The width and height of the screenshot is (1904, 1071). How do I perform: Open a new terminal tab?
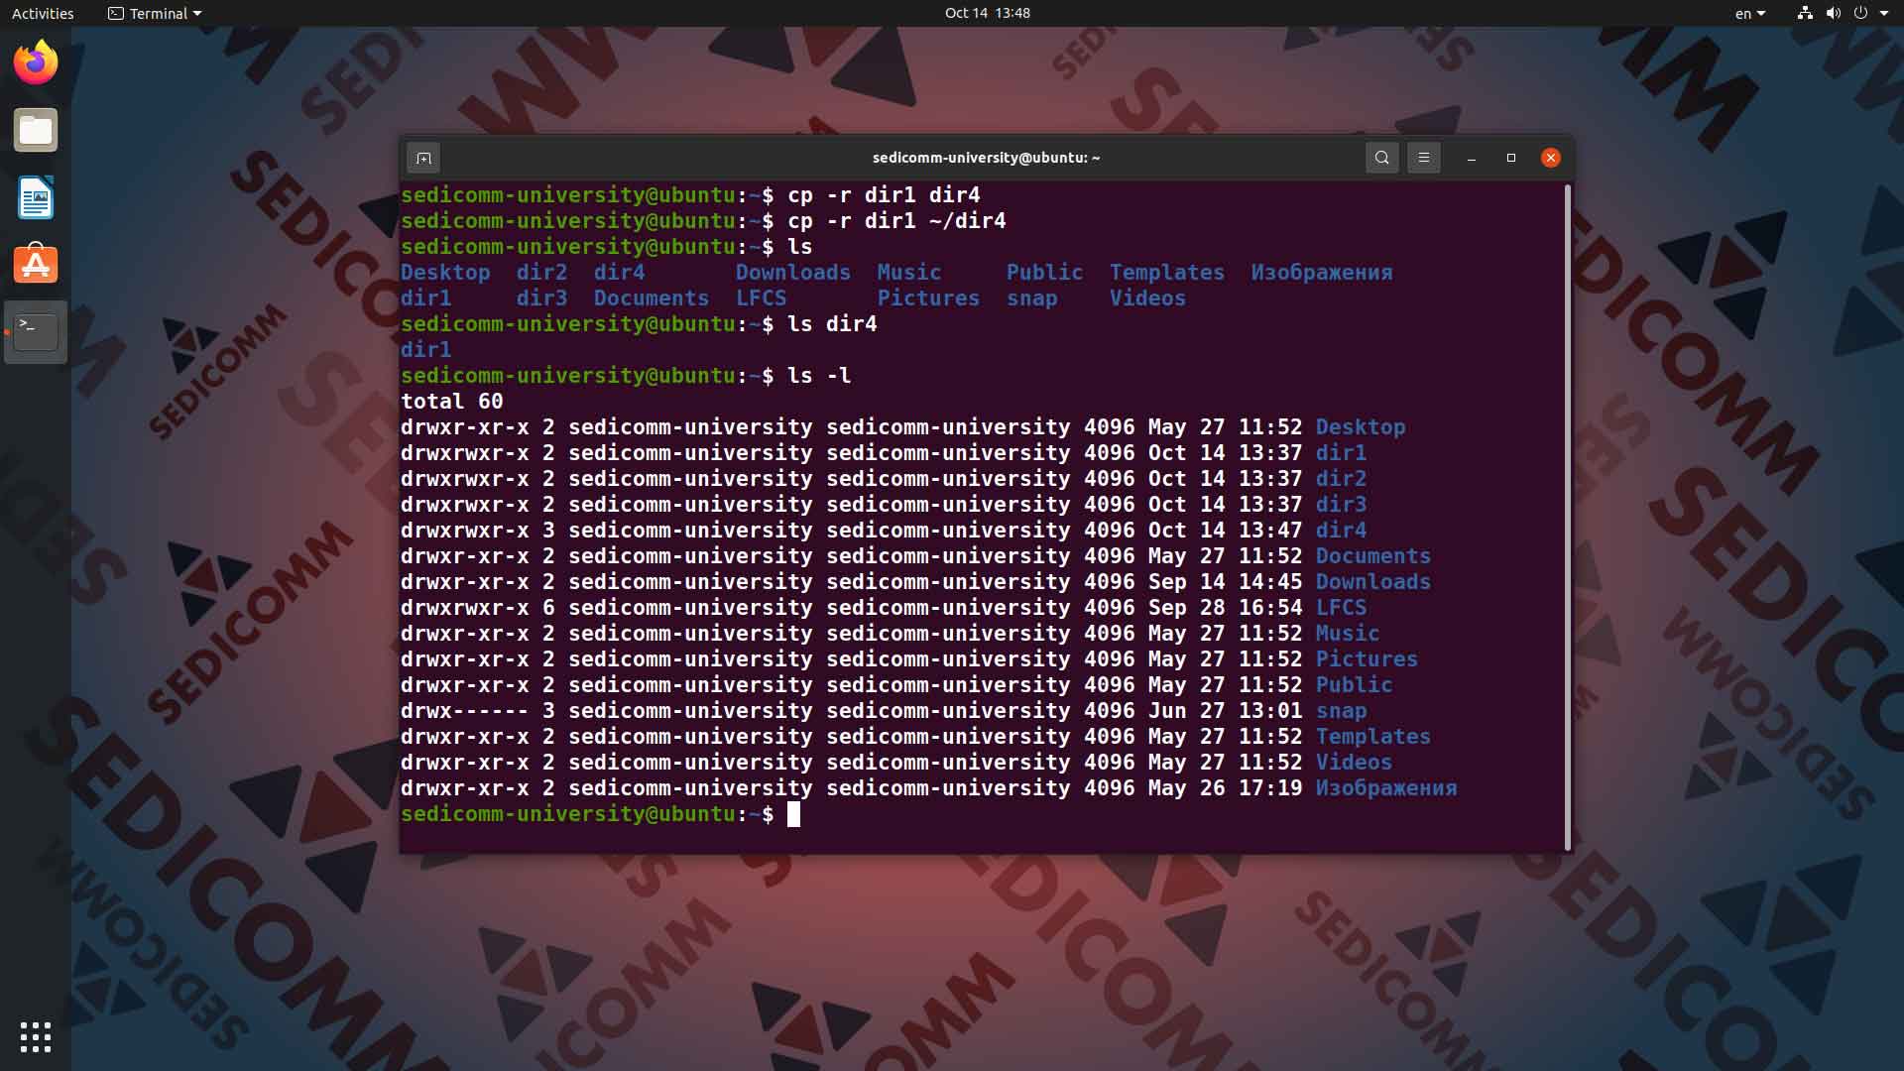click(424, 158)
